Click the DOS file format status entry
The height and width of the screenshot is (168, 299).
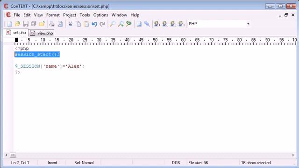[176, 163]
